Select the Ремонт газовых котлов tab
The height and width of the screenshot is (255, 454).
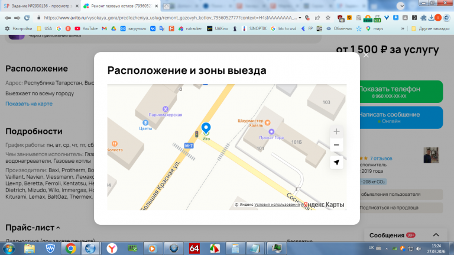tap(120, 6)
